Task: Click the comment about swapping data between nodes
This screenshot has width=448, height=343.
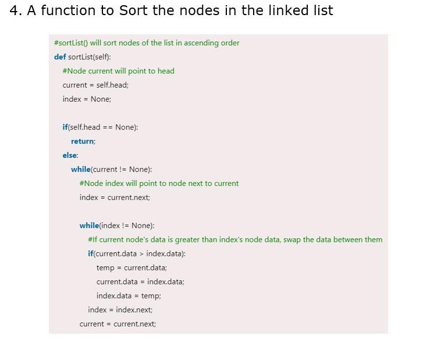Action: [x=235, y=240]
